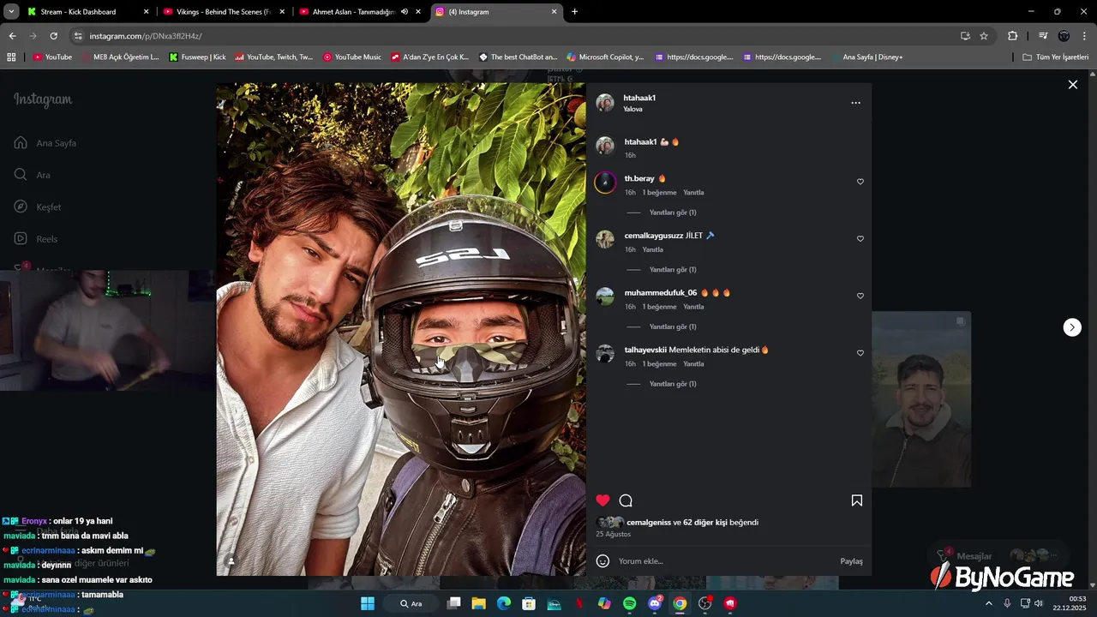Switch to Vikings - Behind The Scenes tab
This screenshot has height=617, width=1097.
223,12
